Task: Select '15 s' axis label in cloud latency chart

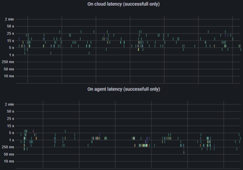Action: [x=10, y=41]
